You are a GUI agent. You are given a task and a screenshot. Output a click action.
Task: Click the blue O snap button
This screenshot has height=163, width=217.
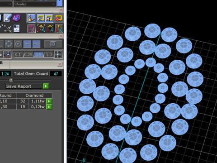click(53, 44)
